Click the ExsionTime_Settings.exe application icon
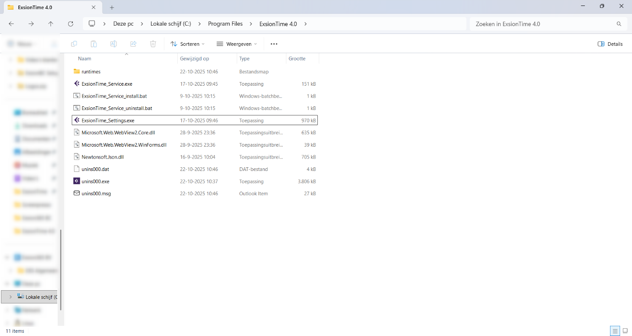The width and height of the screenshot is (632, 336). [x=76, y=120]
